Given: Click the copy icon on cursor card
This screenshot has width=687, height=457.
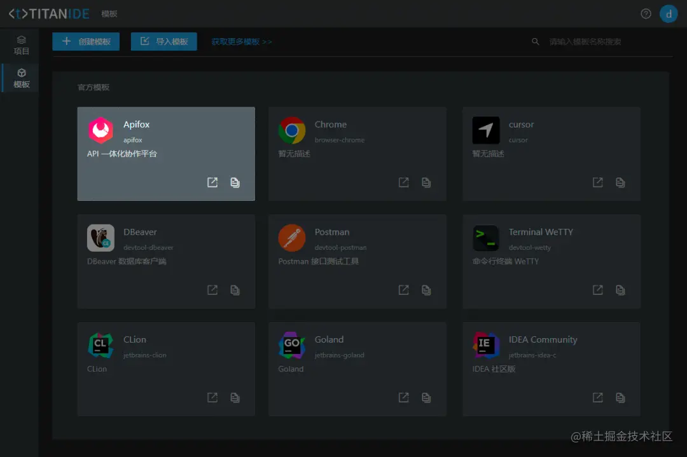Looking at the screenshot, I should pyautogui.click(x=620, y=182).
